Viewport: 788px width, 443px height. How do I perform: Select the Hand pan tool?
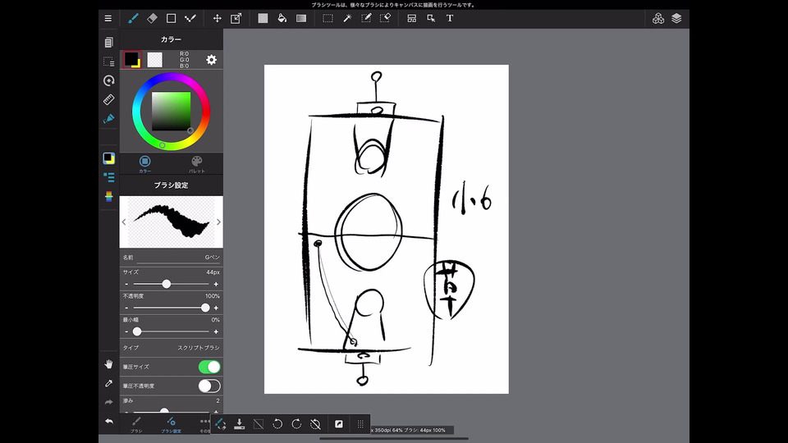click(108, 364)
